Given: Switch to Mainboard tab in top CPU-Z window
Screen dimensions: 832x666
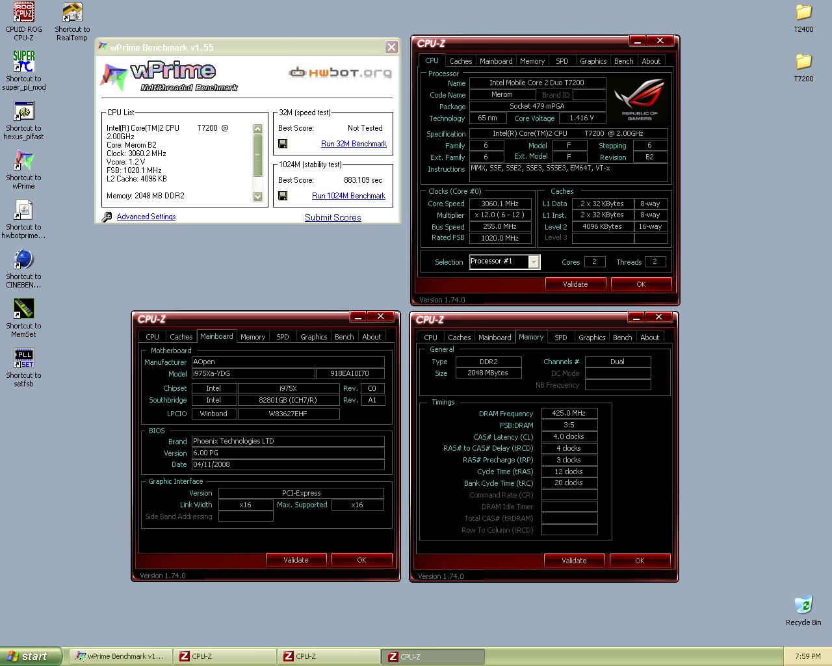Looking at the screenshot, I should click(496, 61).
